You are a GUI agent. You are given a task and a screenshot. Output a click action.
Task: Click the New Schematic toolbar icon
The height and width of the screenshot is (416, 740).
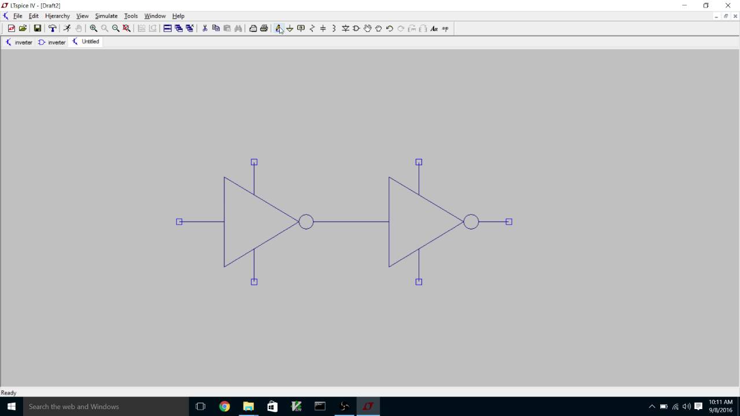click(12, 28)
